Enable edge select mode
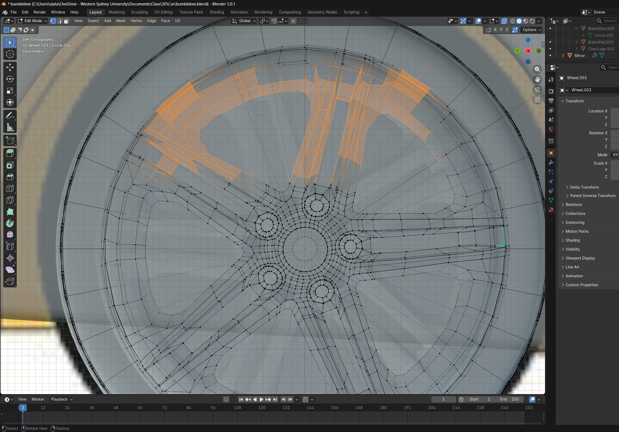 (60, 21)
